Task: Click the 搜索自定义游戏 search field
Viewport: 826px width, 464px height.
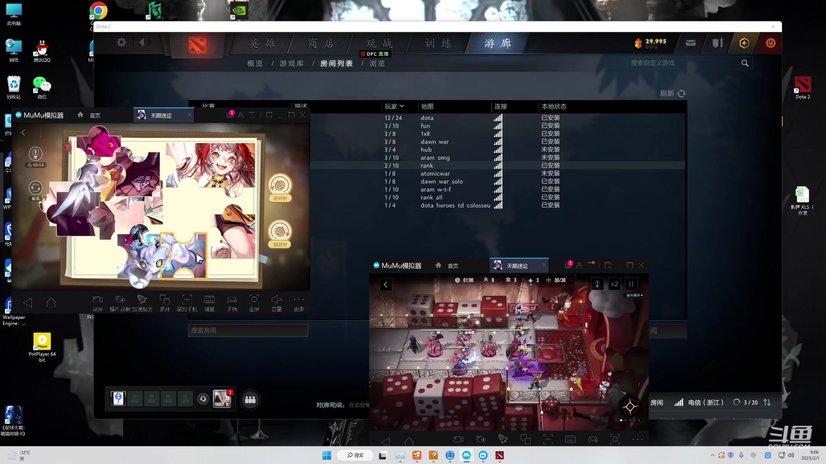Action: pyautogui.click(x=684, y=63)
